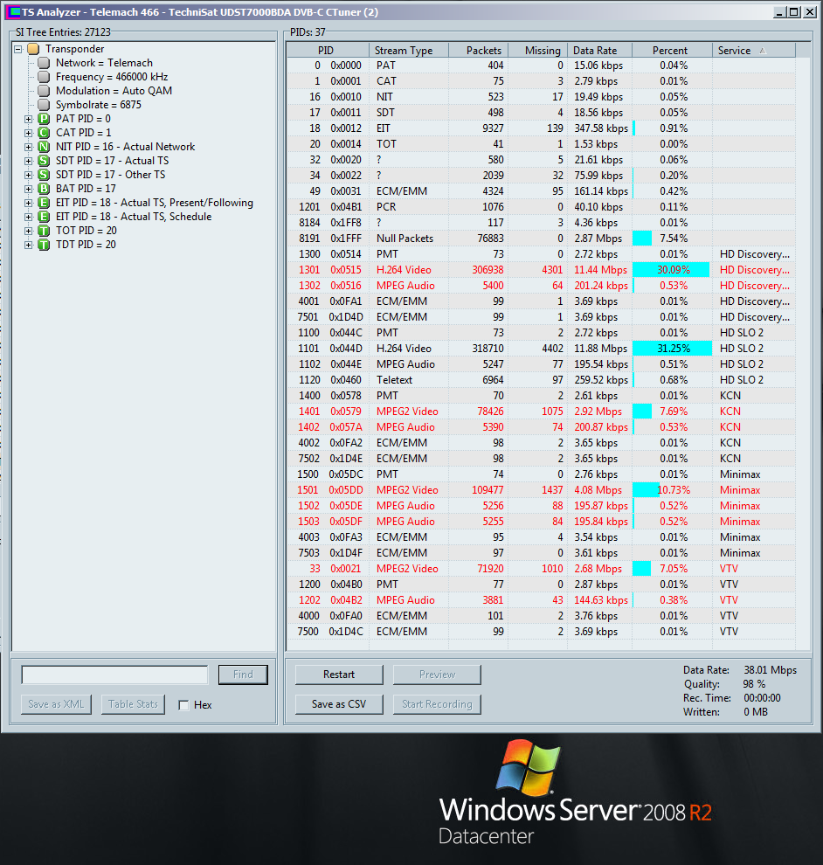The image size is (823, 865).
Task: Click the E icon of EIT Schedule
Action: pyautogui.click(x=45, y=217)
